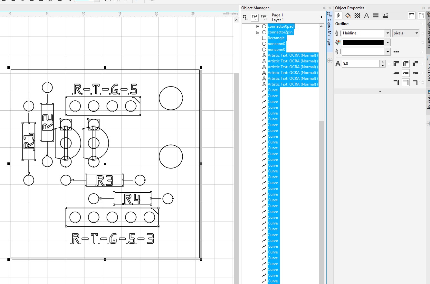Choose round line cap icon

click(x=406, y=73)
